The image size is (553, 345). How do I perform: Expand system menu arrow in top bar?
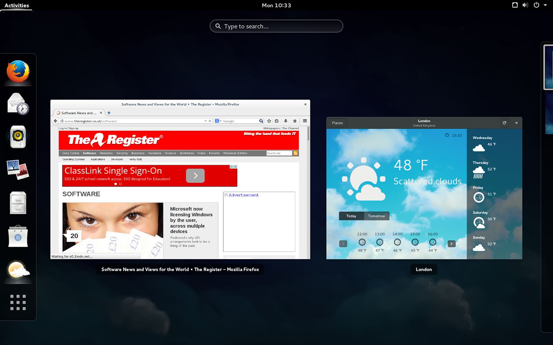click(545, 5)
